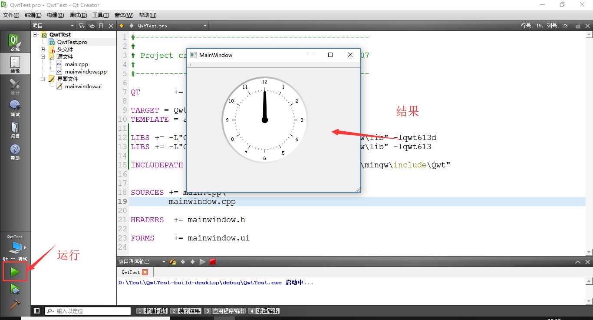Go to next item in output pane
Viewport: 593px width, 320px height.
[x=192, y=262]
